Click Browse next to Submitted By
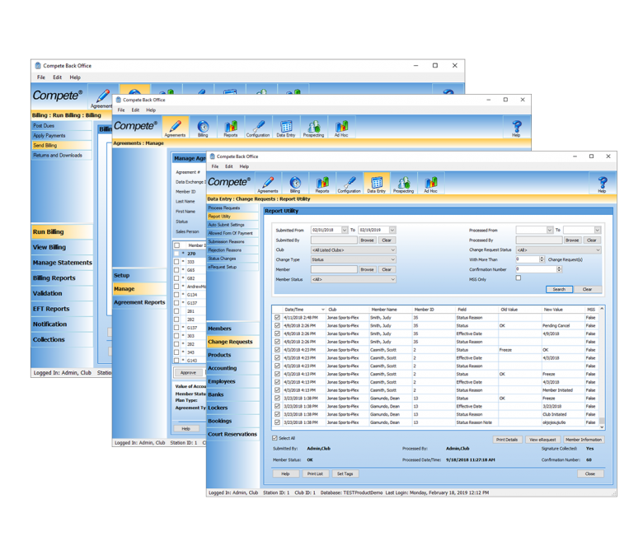The image size is (643, 541). click(x=367, y=240)
